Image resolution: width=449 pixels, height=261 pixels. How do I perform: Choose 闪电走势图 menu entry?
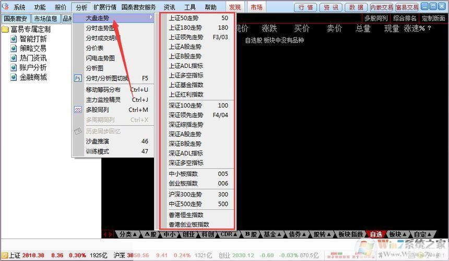click(113, 58)
